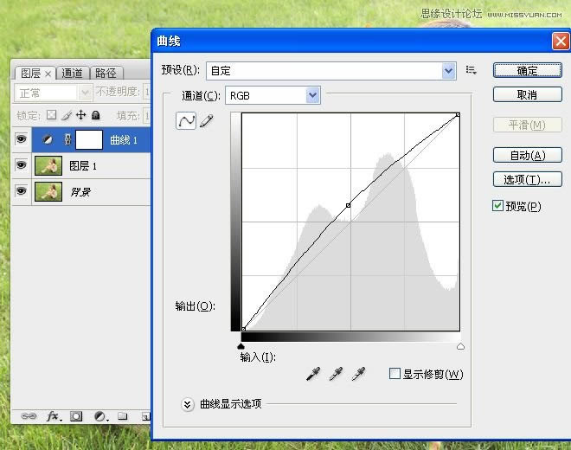
Task: Pick the gray point eyedropper
Action: click(x=335, y=374)
